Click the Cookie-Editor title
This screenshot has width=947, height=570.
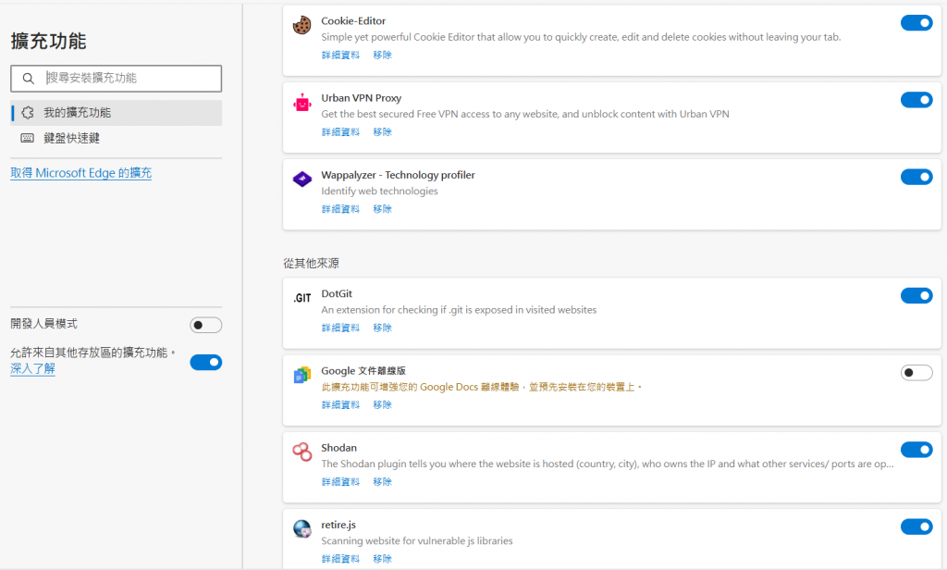coord(353,20)
